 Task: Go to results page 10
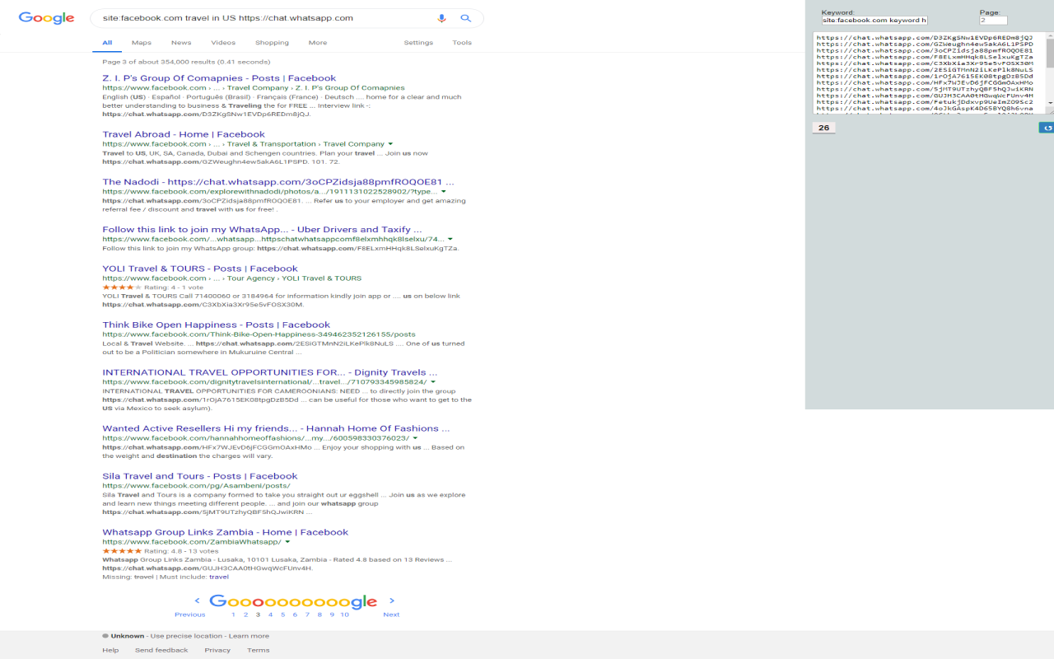click(344, 615)
